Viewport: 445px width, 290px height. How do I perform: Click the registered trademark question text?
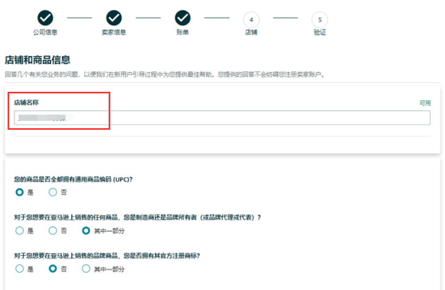click(107, 256)
